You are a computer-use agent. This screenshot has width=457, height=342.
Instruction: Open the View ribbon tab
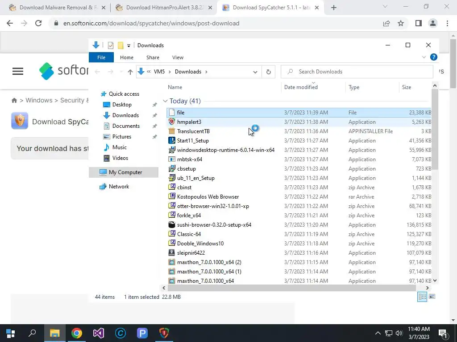point(178,57)
